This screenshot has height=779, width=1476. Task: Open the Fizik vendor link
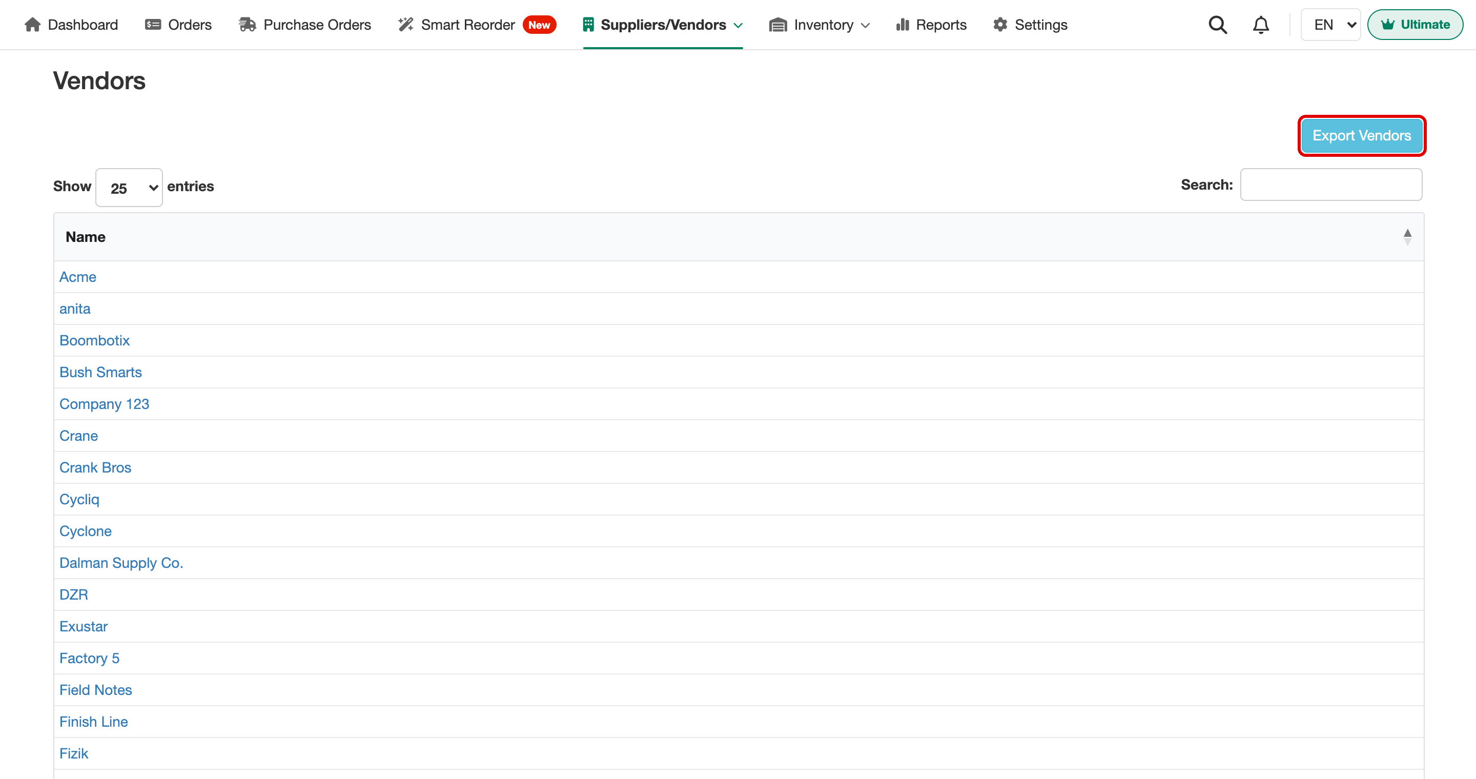point(74,753)
